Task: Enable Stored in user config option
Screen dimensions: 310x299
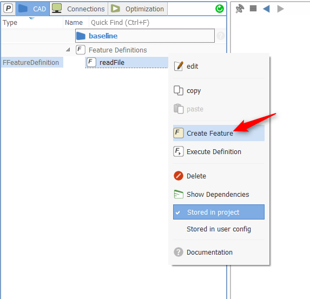Action: coord(219,229)
